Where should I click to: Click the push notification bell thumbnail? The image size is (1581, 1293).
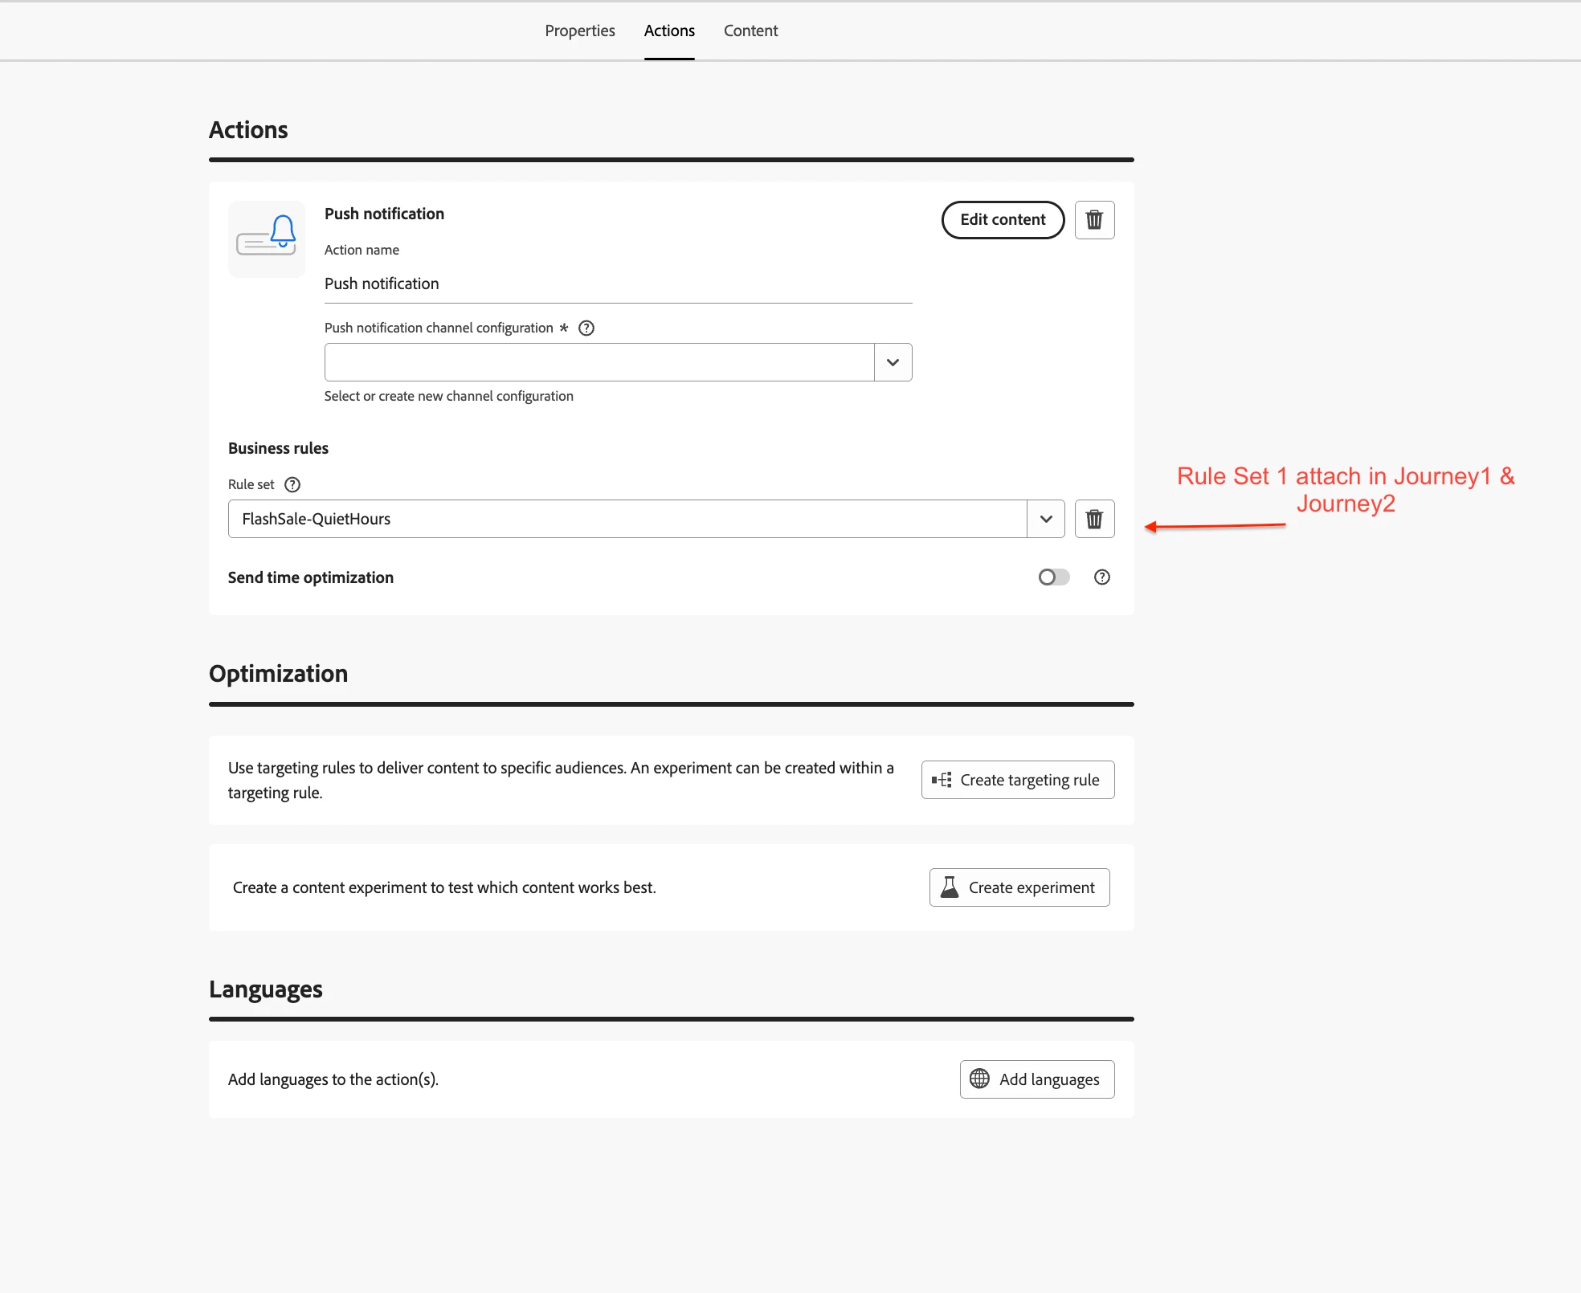(267, 239)
